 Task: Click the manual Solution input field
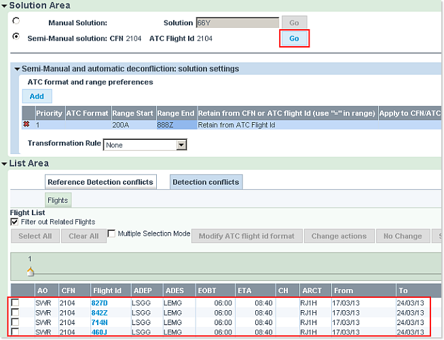point(237,22)
